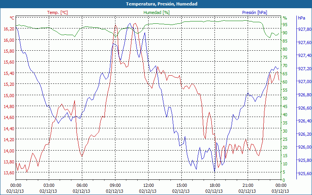Click the '09:00' time axis label

tap(115, 186)
